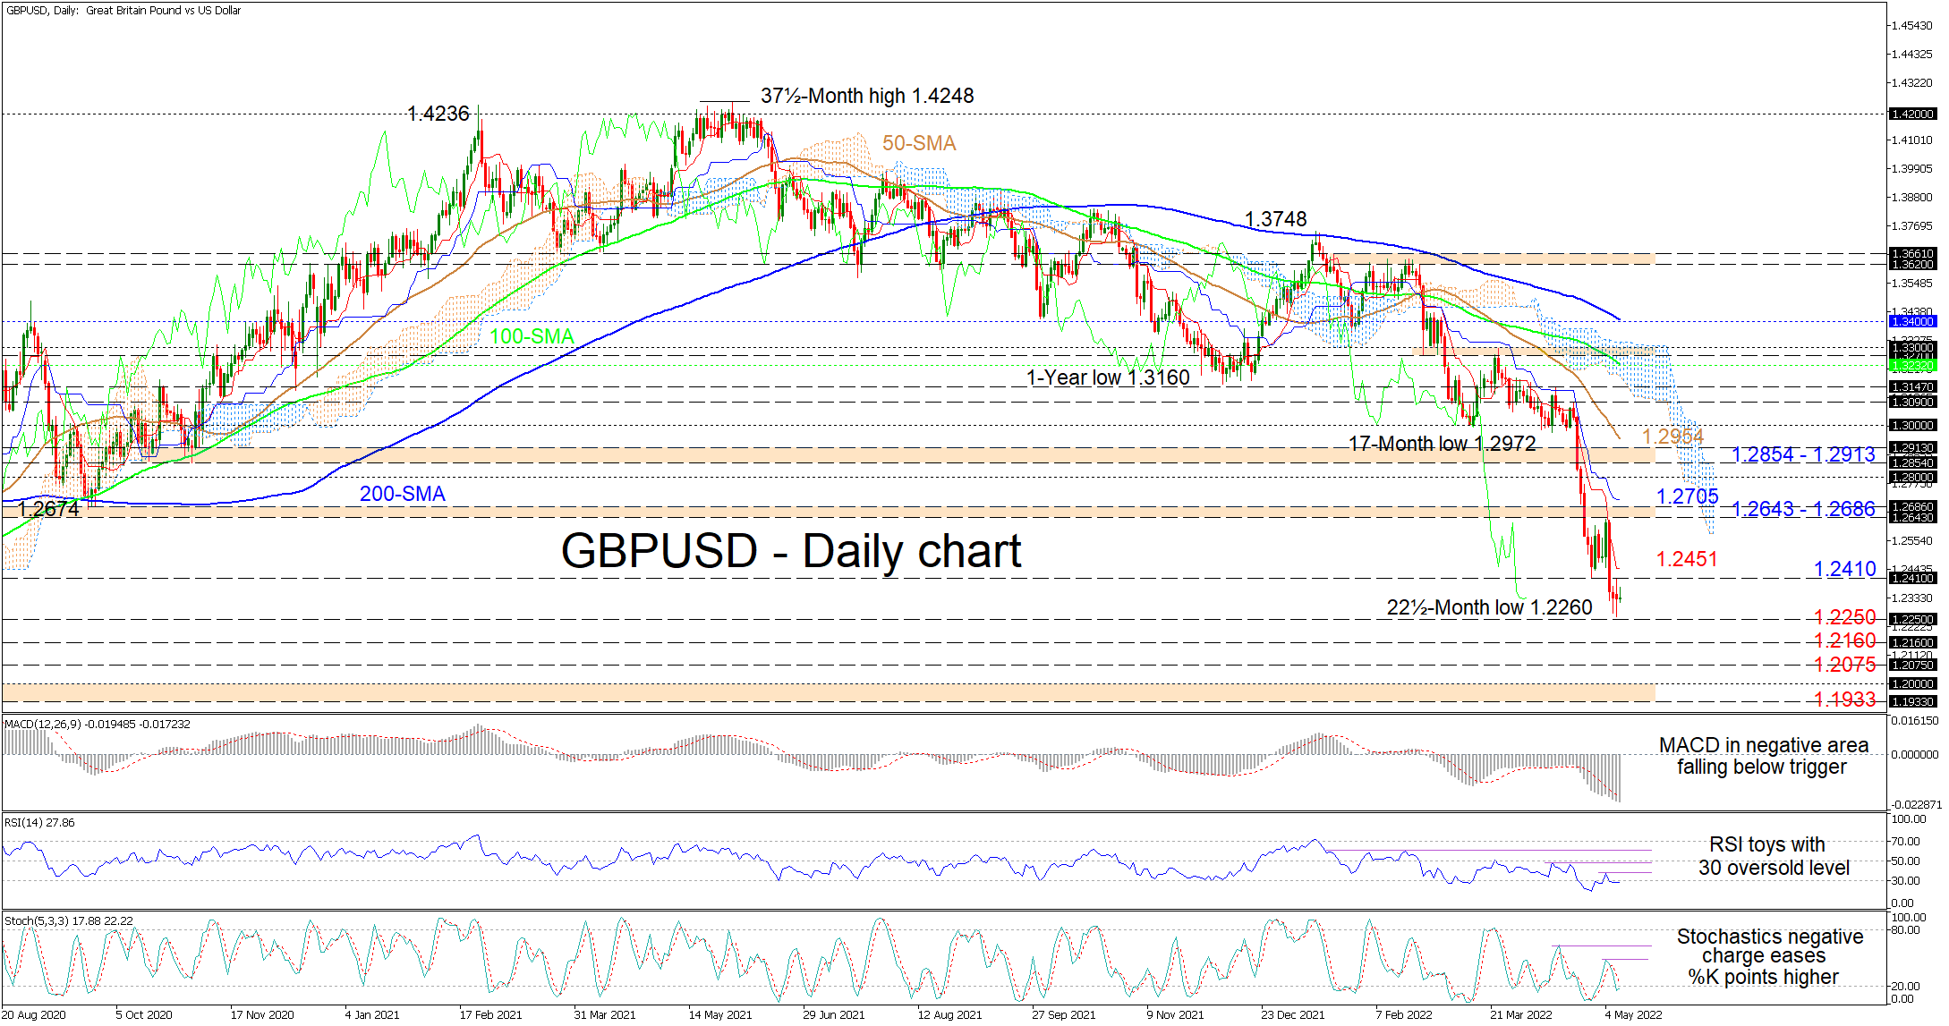Click the 17 Feb 2021 date label
Image resolution: width=1949 pixels, height=1026 pixels.
pos(490,1014)
